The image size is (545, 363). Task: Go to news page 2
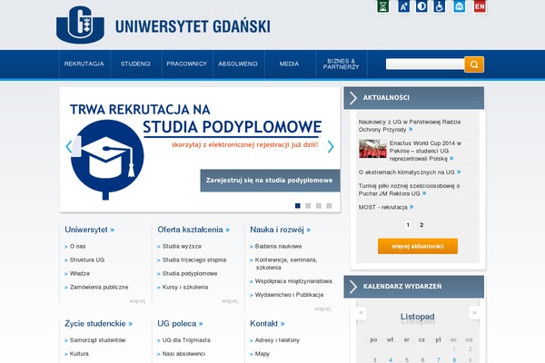click(x=421, y=225)
